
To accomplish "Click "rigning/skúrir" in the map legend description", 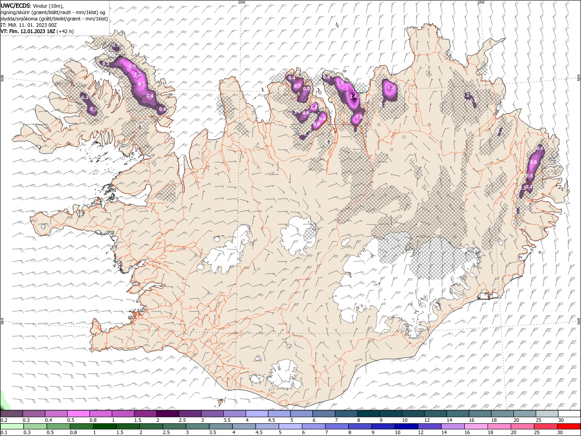I will [15, 12].
